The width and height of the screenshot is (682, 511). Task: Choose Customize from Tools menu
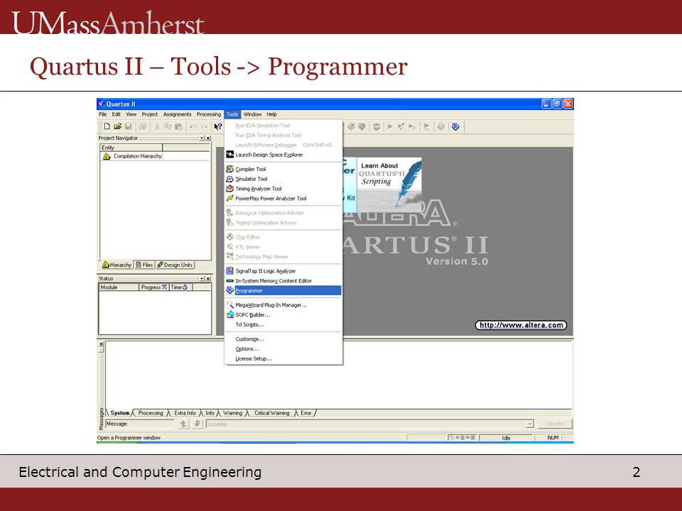[283, 339]
